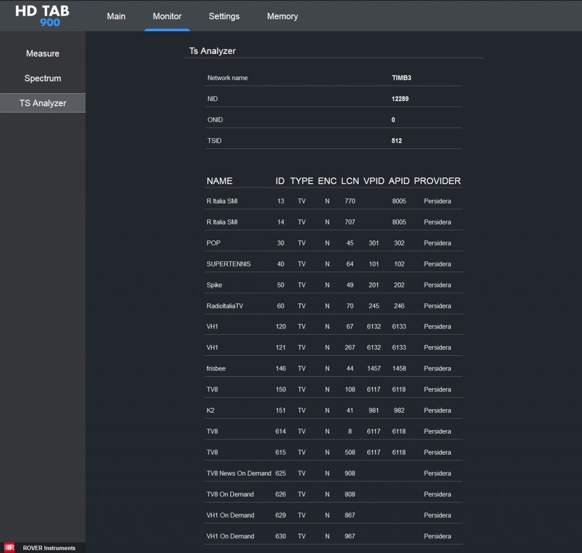This screenshot has height=553, width=582.
Task: Select the K2 channel name
Action: 210,410
